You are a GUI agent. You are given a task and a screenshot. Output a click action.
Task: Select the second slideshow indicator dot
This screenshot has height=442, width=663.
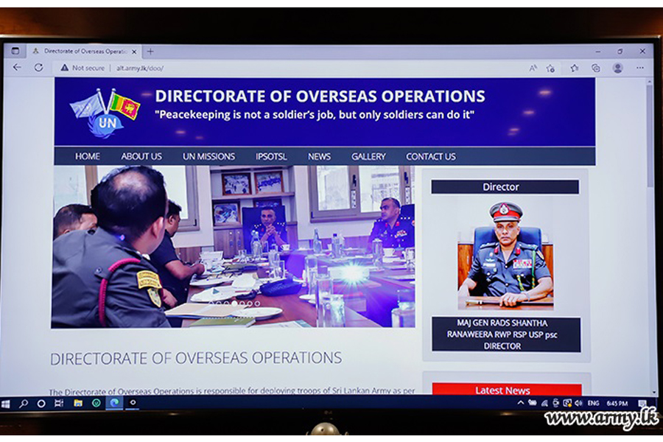coord(219,304)
